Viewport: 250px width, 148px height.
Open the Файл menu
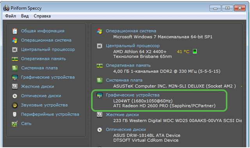point(11,16)
